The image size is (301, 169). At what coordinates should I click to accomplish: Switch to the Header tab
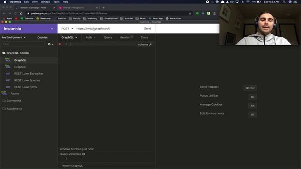point(126,38)
